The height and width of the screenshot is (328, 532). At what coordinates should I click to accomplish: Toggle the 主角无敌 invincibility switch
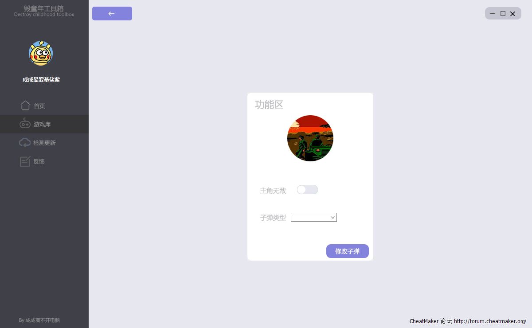[x=307, y=190]
